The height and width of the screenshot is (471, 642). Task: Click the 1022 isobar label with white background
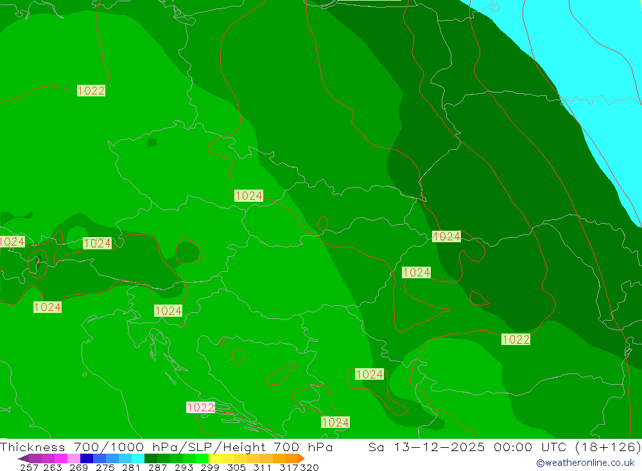tap(200, 407)
